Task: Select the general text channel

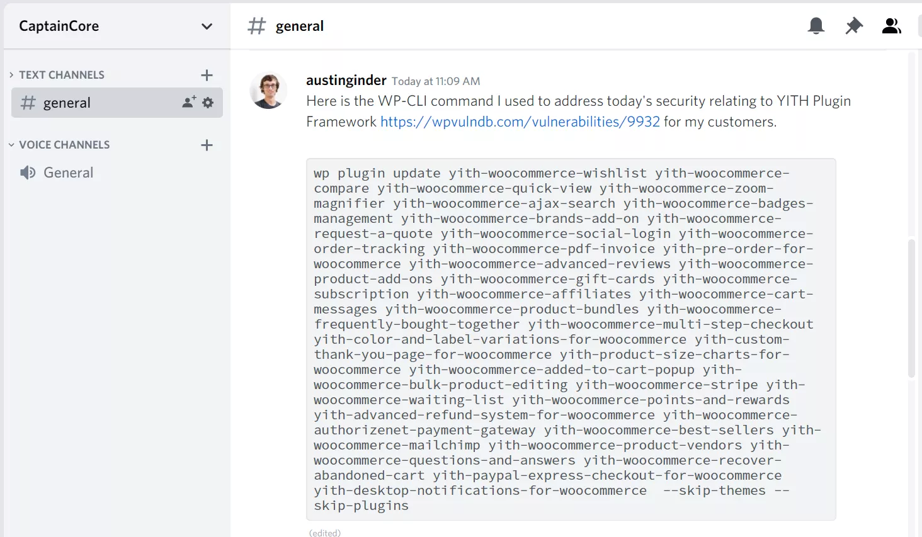Action: point(67,103)
